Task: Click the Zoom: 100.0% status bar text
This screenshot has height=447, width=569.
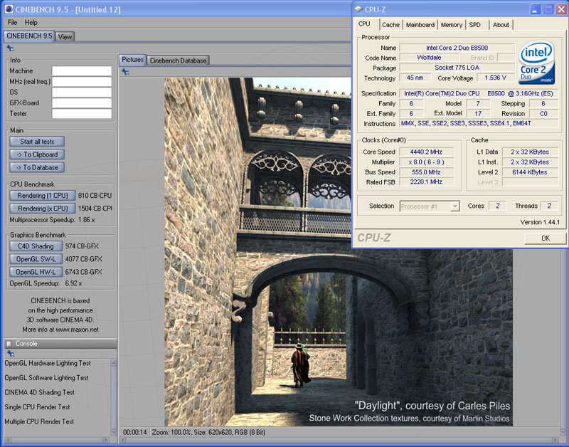Action: (x=171, y=433)
